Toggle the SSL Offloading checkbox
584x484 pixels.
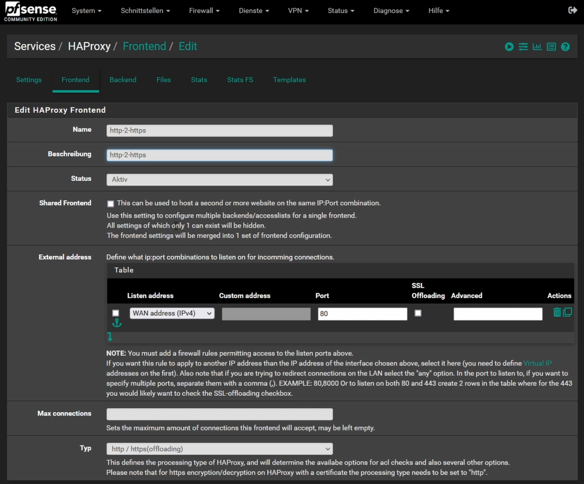click(x=418, y=313)
